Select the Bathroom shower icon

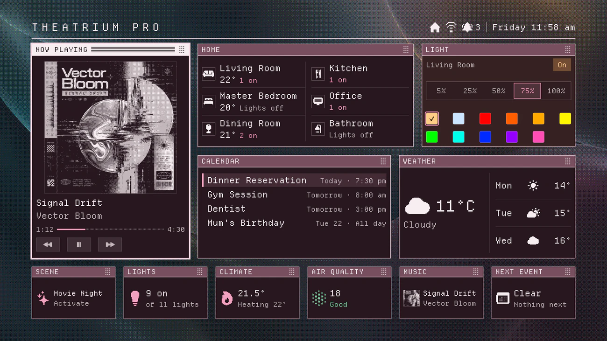[x=318, y=129]
